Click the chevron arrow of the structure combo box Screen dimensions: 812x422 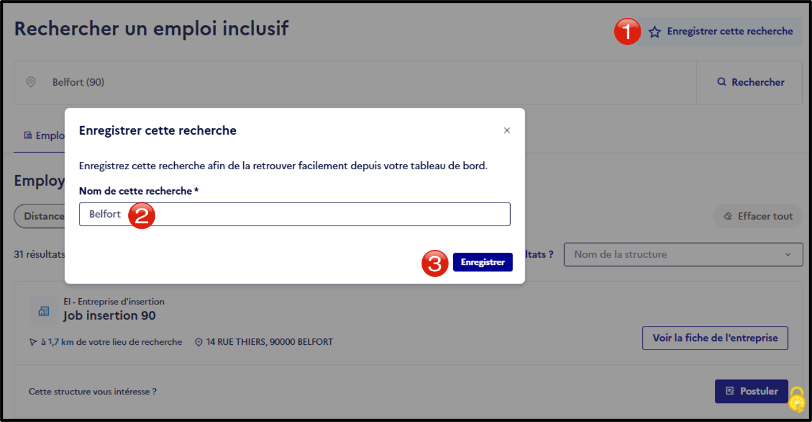[x=788, y=254]
